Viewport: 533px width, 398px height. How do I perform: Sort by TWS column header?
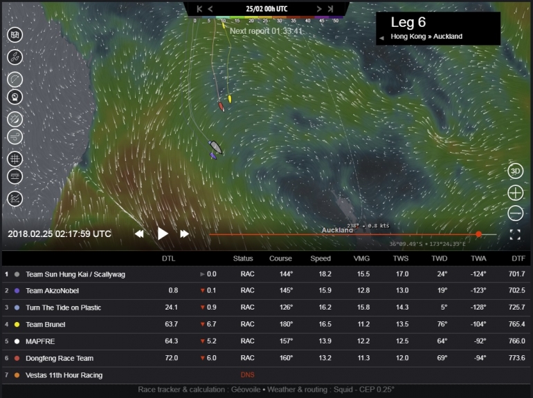(401, 258)
